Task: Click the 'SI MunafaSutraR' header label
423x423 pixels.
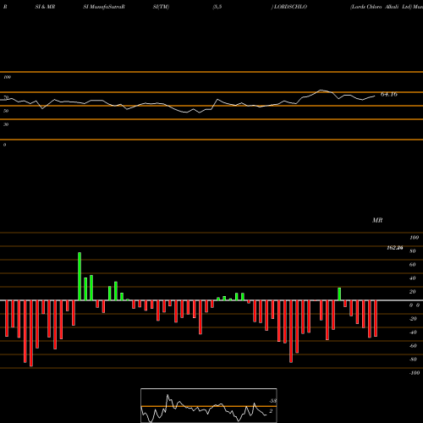Action: pos(104,7)
